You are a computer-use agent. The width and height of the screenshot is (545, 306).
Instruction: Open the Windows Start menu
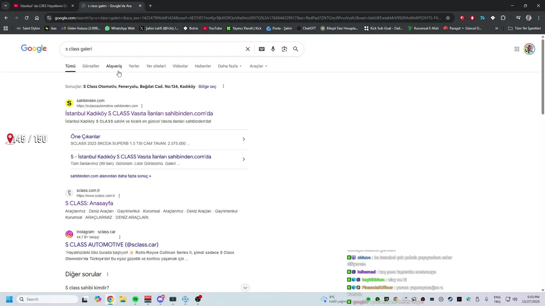[x=9, y=299]
